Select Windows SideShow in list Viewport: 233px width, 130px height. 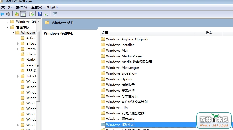[122, 73]
